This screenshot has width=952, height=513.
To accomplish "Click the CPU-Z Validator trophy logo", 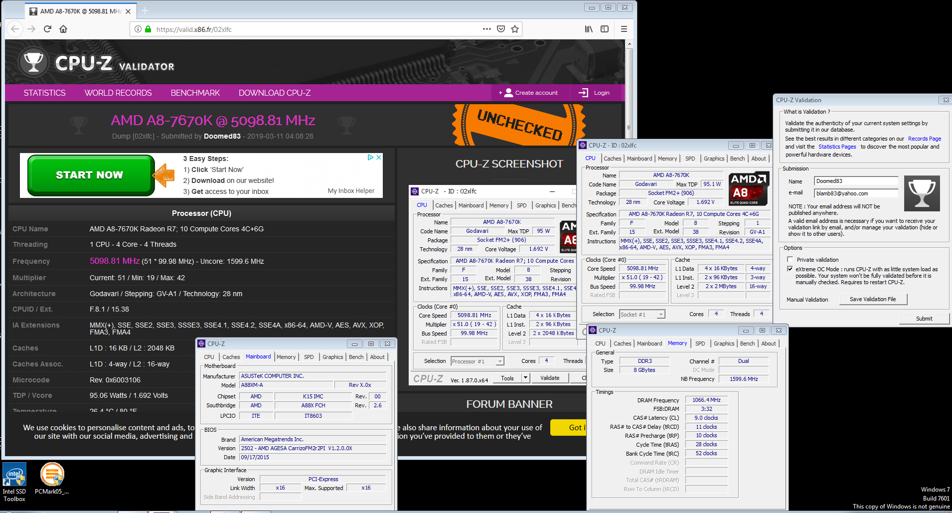I will 33,62.
